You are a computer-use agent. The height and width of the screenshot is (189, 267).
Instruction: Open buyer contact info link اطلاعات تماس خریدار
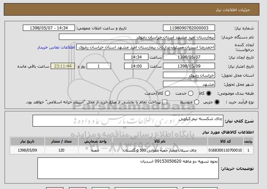pos(56,47)
